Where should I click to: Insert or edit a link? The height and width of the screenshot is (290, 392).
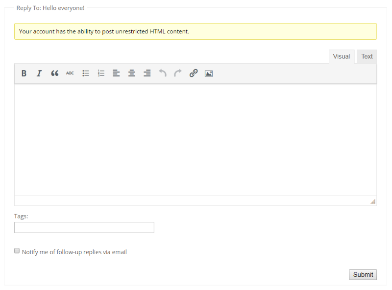(x=193, y=73)
